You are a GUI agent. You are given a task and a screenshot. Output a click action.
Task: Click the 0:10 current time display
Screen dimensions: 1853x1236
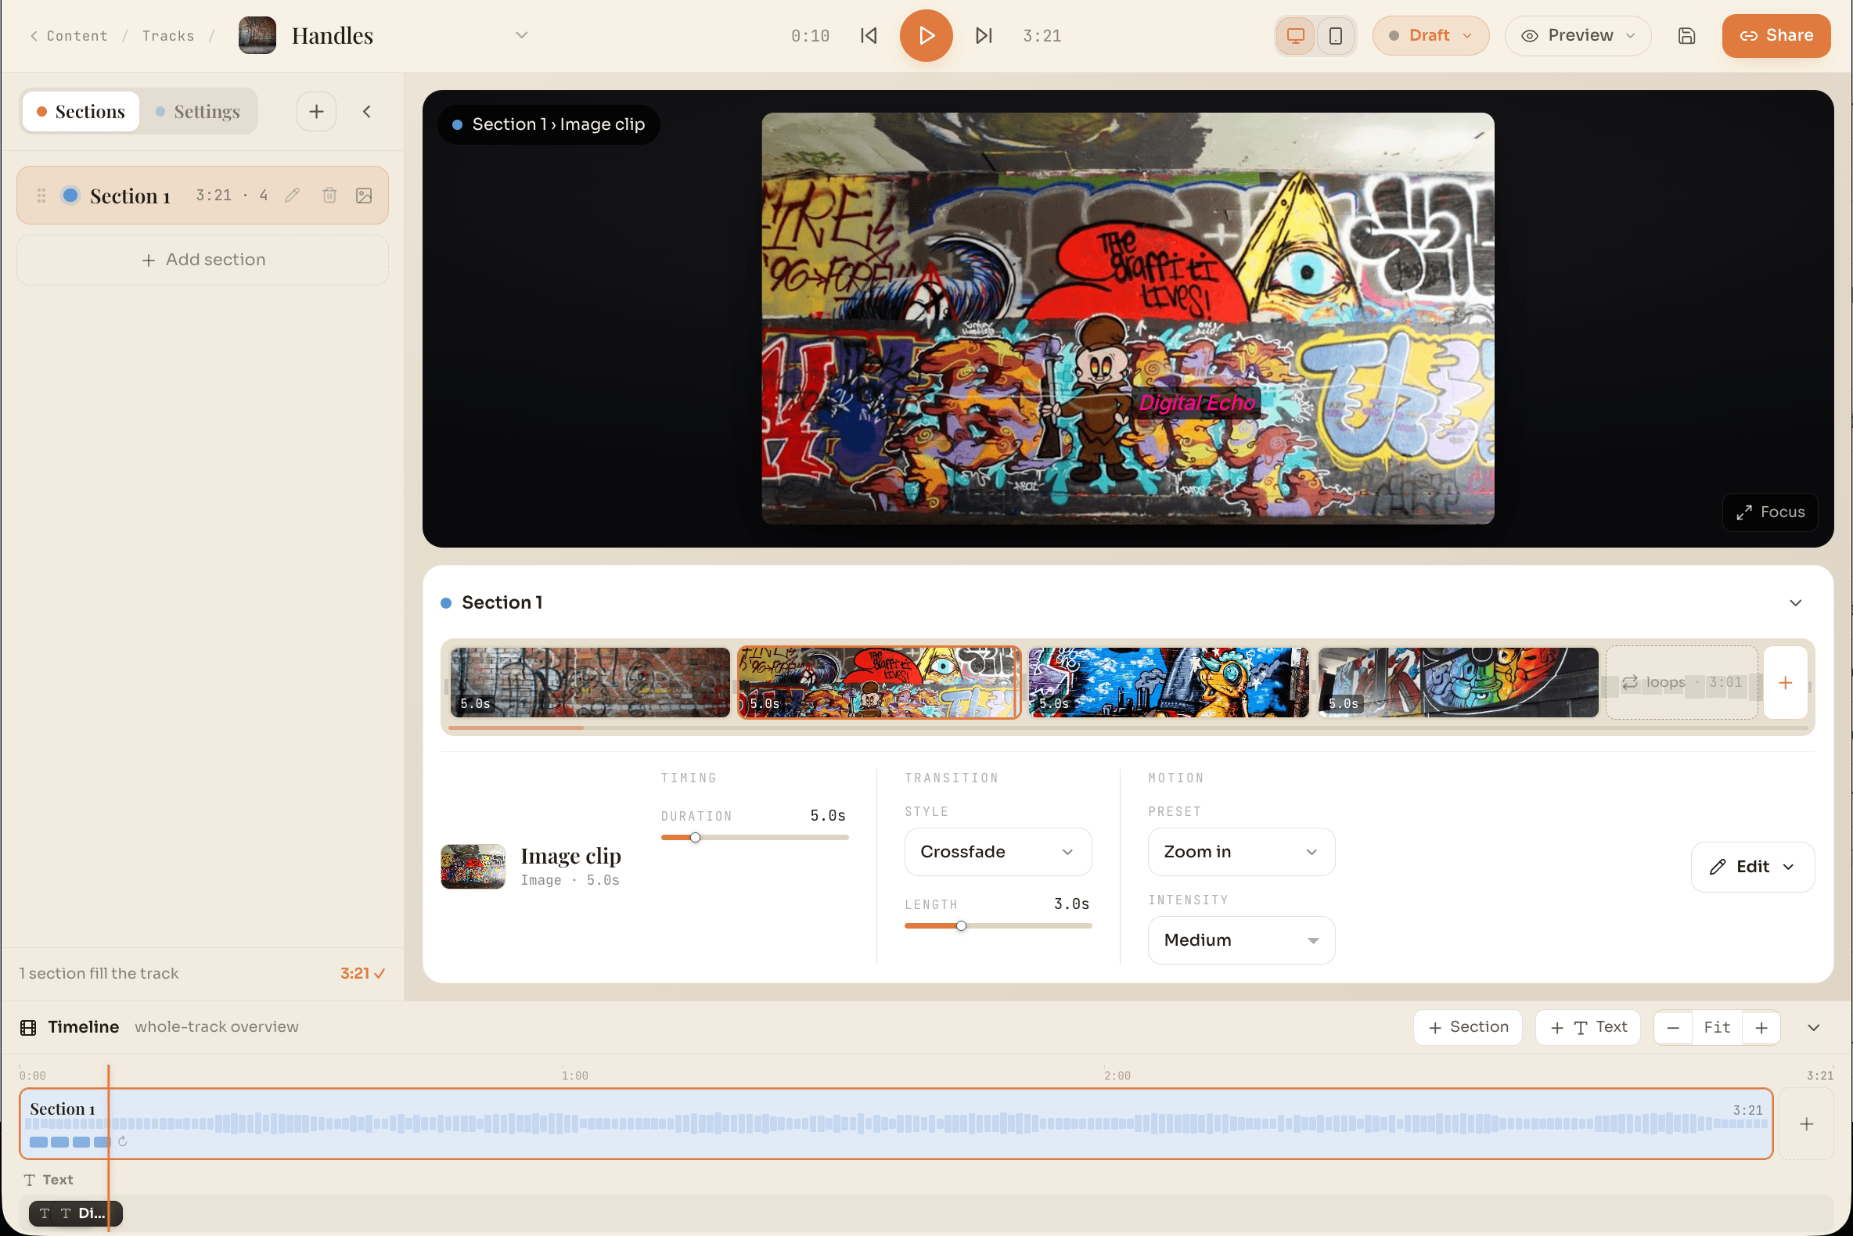(x=810, y=36)
